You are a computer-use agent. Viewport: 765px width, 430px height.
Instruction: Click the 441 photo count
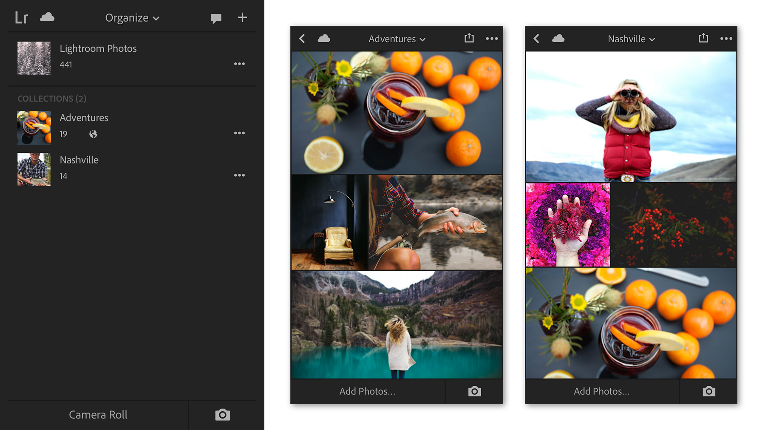tap(66, 65)
